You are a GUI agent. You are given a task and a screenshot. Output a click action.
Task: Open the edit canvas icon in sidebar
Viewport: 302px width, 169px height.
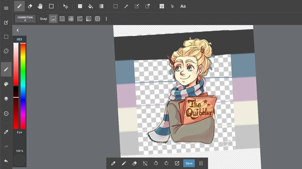pos(6,23)
